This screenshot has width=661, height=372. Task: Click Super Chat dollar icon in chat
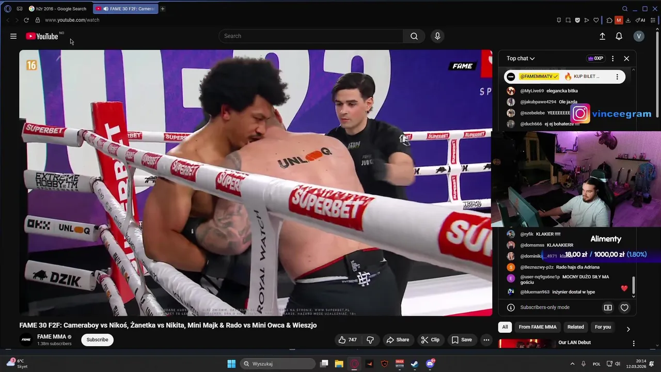[x=608, y=307]
